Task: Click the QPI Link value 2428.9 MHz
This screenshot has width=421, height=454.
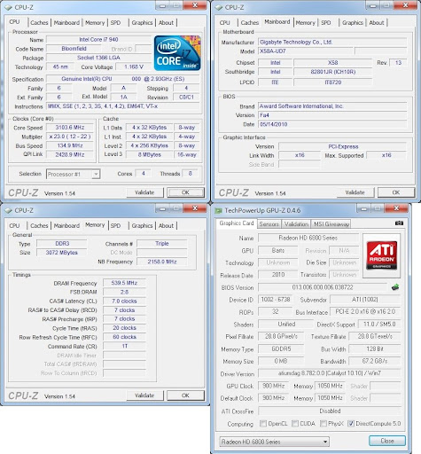Action: point(70,154)
